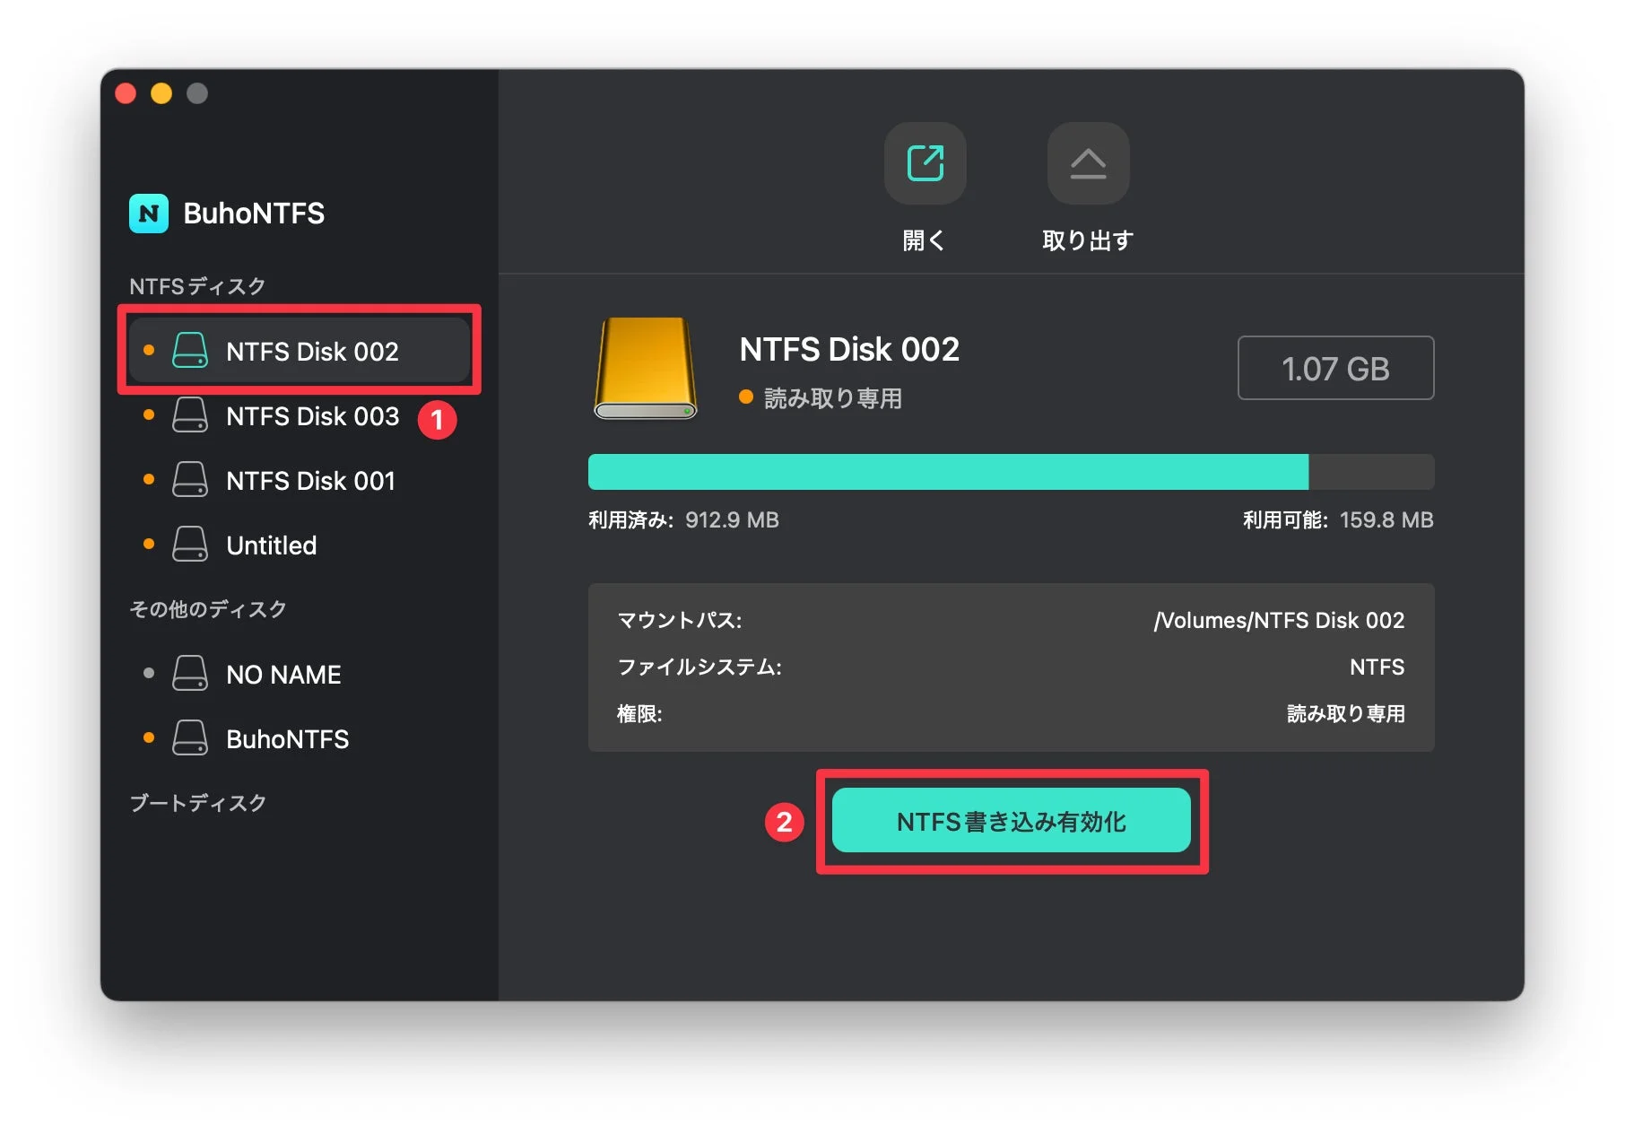The image size is (1625, 1134).
Task: Click the ブートディスク section header
Action: click(197, 803)
